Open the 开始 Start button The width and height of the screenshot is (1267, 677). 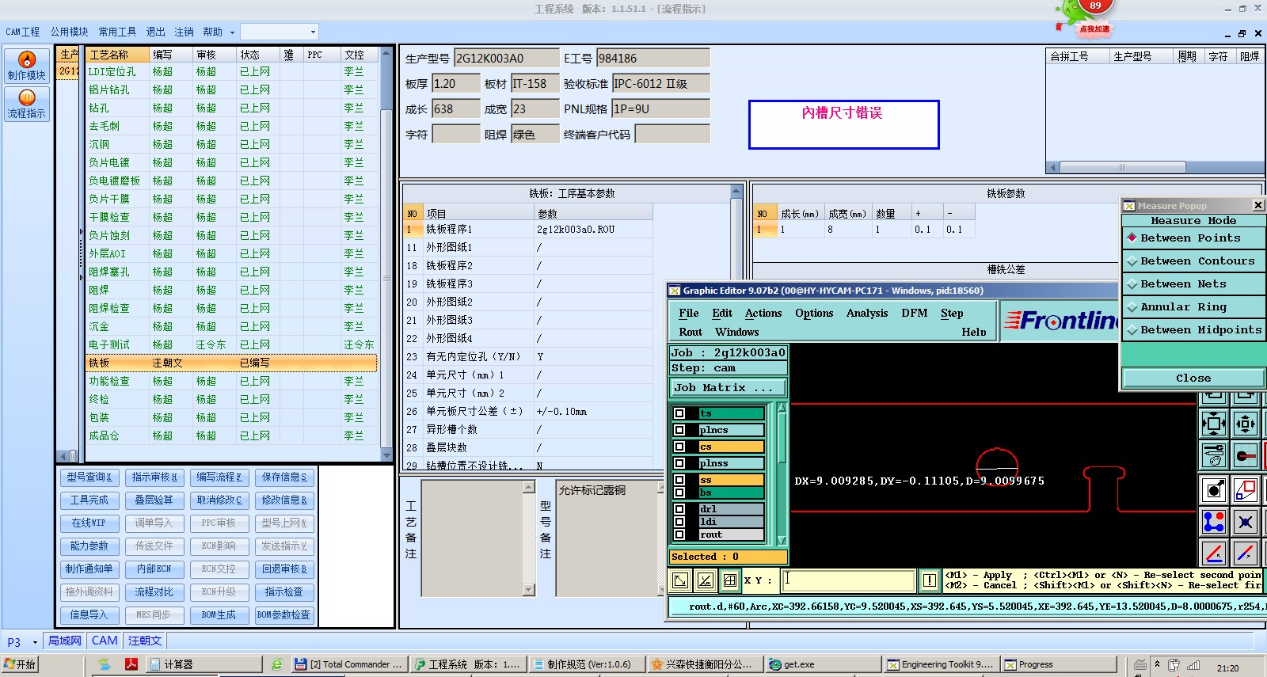[x=20, y=664]
